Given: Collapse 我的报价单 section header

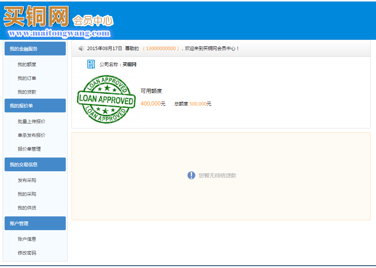Looking at the screenshot, I should tap(35, 106).
